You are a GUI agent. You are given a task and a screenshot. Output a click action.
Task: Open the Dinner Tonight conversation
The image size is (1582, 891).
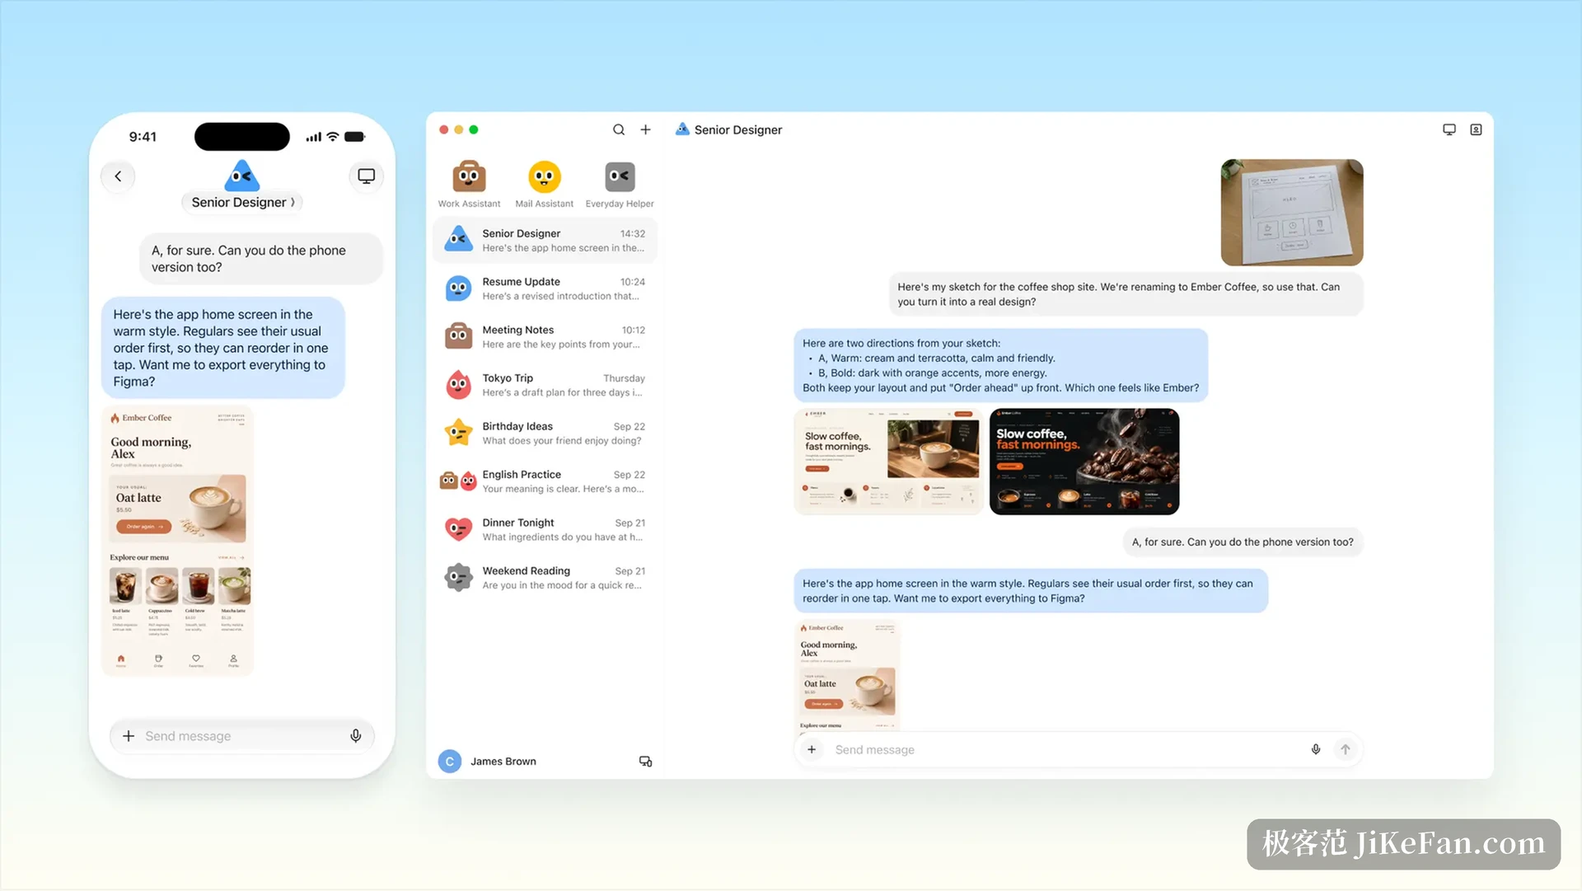(x=545, y=529)
